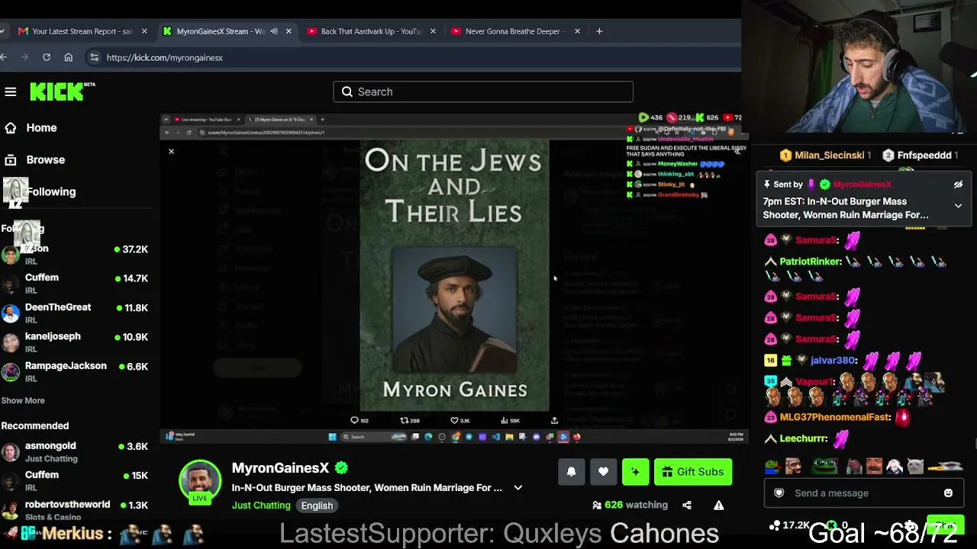
Task: Report the stream with the warning triangle icon
Action: [718, 505]
